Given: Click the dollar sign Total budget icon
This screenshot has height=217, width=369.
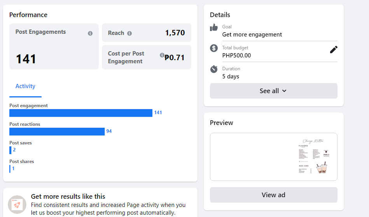Looking at the screenshot, I should click(214, 48).
